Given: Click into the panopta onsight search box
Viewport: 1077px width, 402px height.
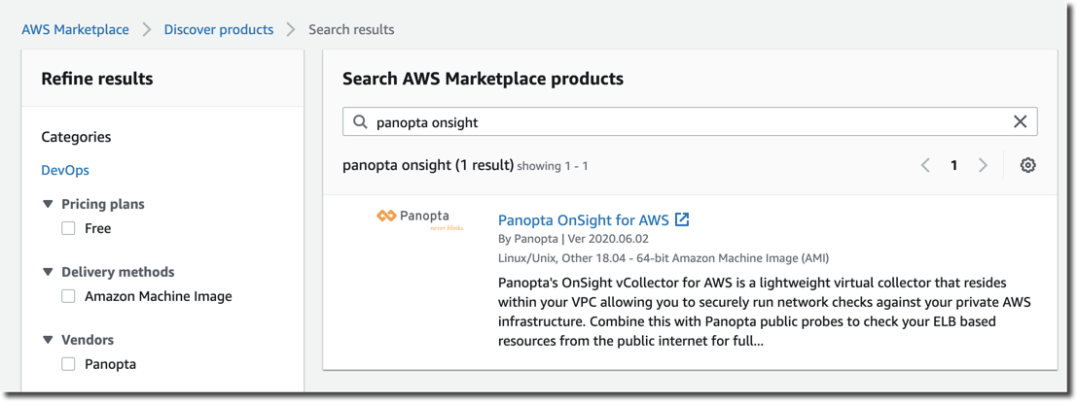Looking at the screenshot, I should click(690, 122).
